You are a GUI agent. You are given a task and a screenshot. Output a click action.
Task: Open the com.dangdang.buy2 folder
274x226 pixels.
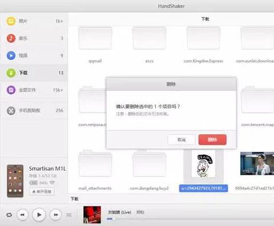[150, 163]
